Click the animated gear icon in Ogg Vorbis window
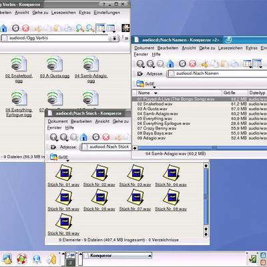This screenshot has width=267, height=267. pyautogui.click(x=125, y=28)
